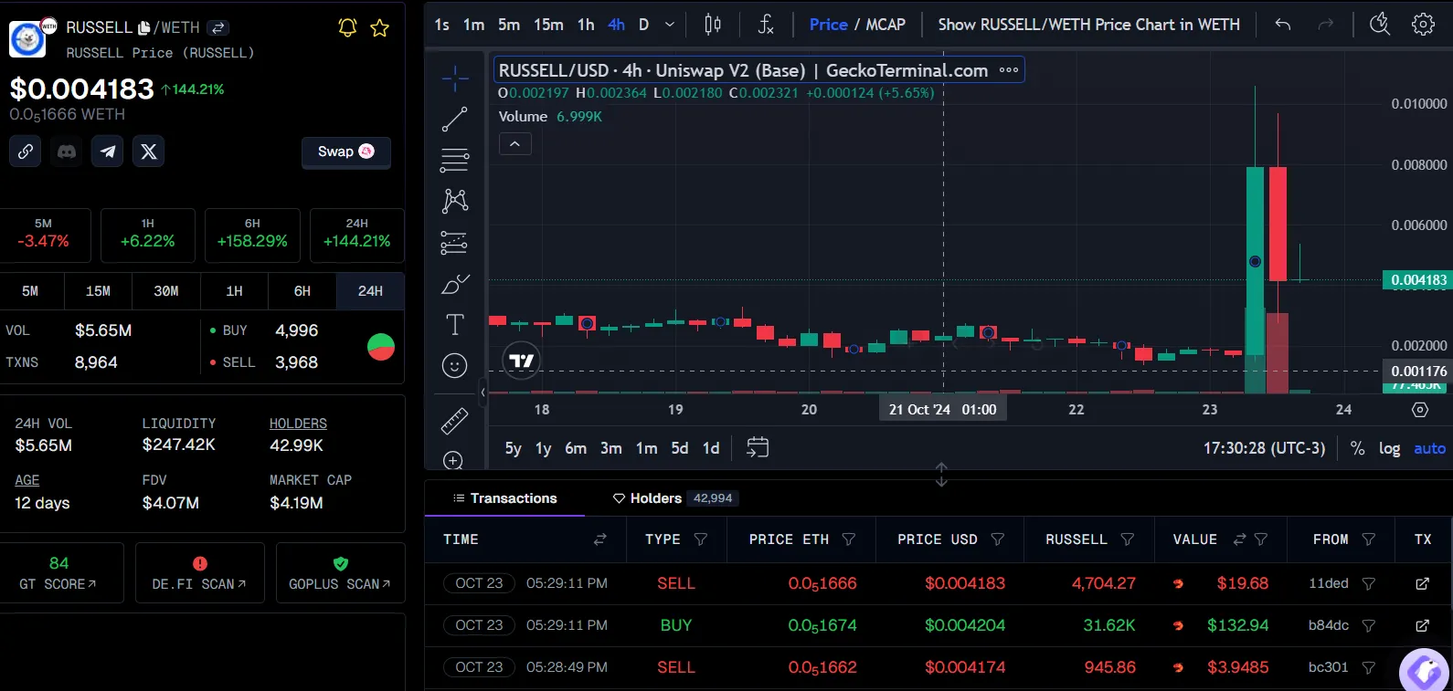Open chart settings gear icon
This screenshot has width=1453, height=691.
coord(1423,25)
